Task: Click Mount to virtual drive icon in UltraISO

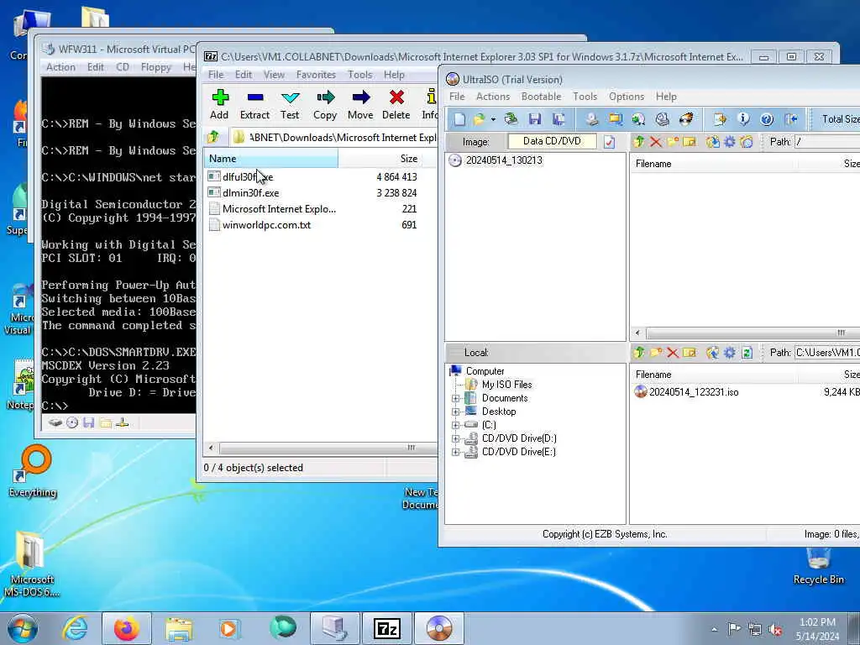Action: [663, 119]
